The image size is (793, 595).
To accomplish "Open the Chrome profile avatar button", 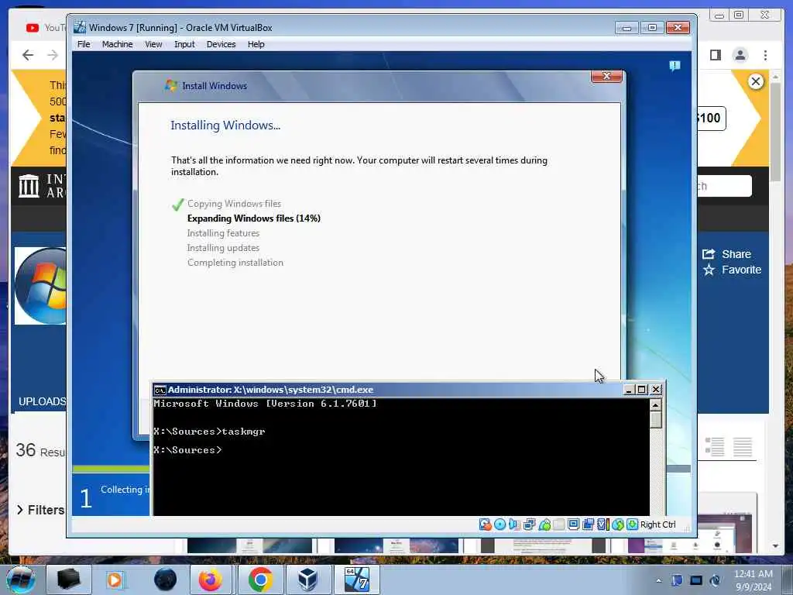I will coord(740,55).
